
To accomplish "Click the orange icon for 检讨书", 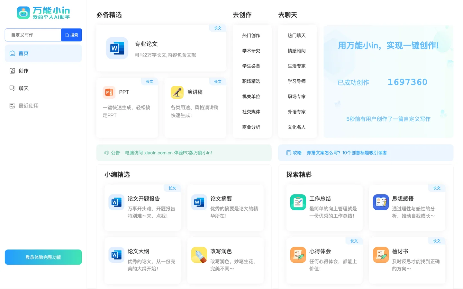I will tap(381, 255).
